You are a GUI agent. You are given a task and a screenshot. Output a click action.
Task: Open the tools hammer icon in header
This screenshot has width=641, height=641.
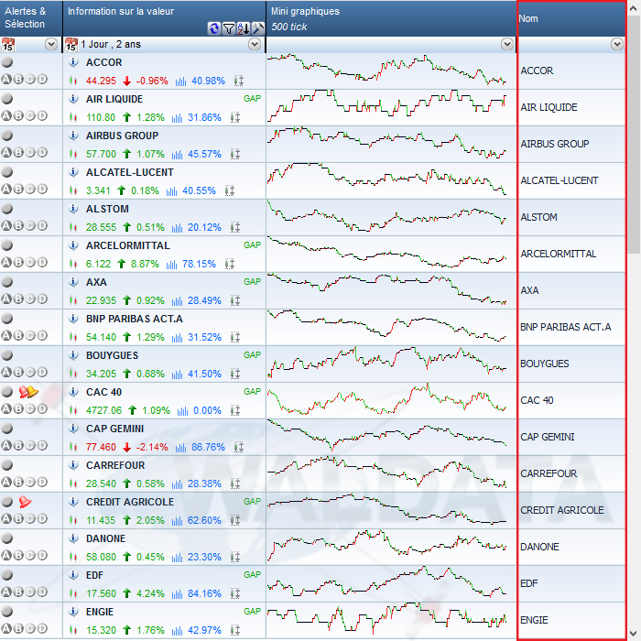point(258,28)
